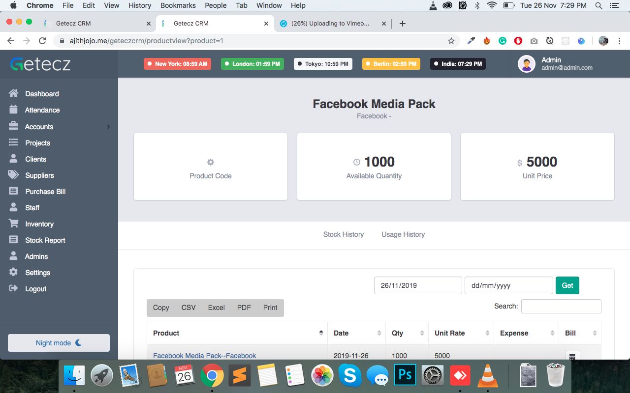The image size is (630, 393).
Task: Click the India: 07:29 PM time badge
Action: click(458, 64)
